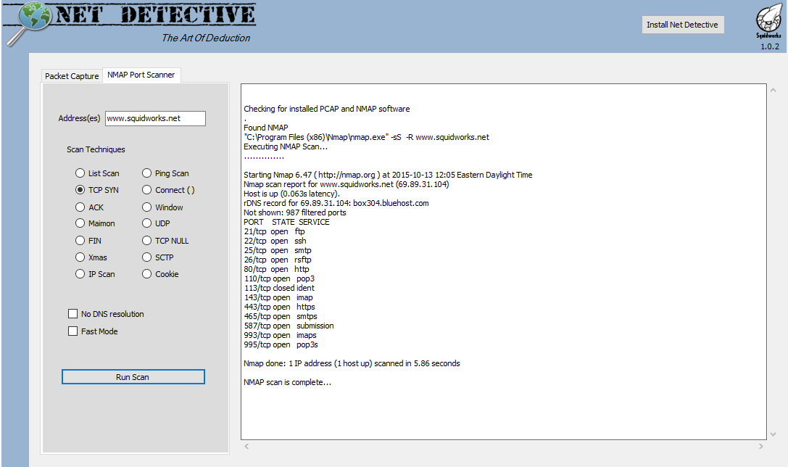Click the 'NMAP scan is complete...' line
788x467 pixels.
click(x=288, y=383)
